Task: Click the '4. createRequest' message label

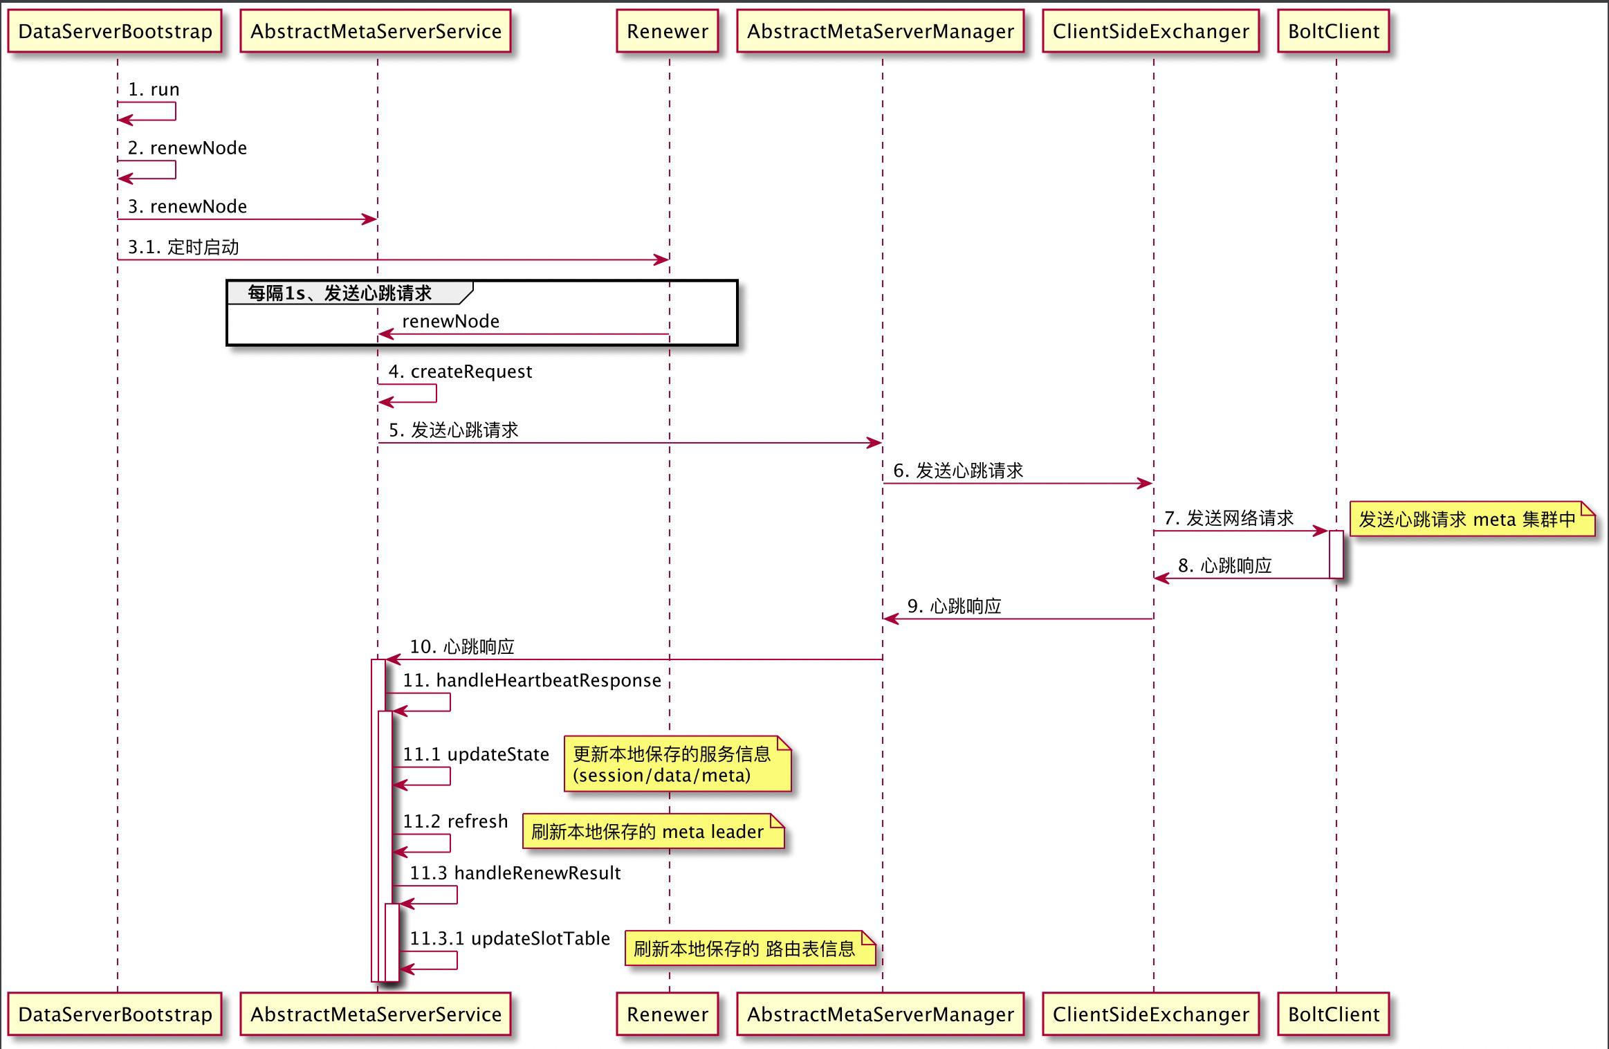Action: pos(461,372)
